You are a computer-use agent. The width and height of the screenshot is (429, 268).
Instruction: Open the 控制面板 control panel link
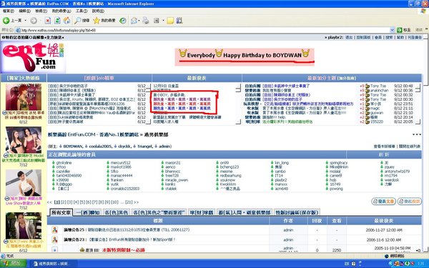[x=363, y=37]
